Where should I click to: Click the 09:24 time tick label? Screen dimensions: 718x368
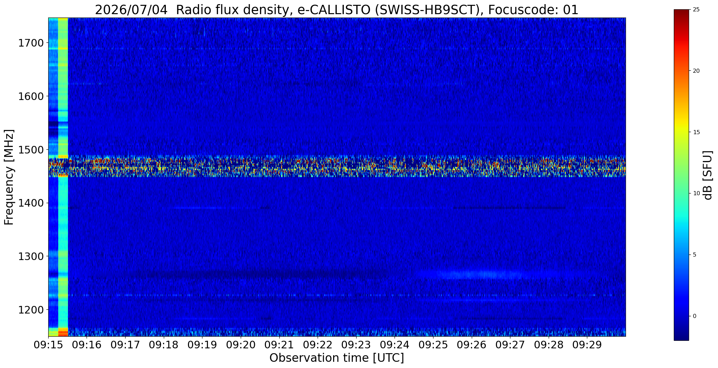point(395,345)
